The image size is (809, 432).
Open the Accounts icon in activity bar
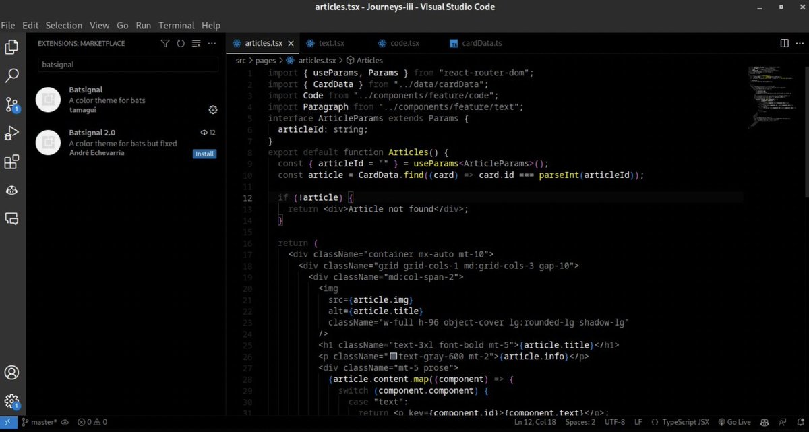click(x=11, y=373)
